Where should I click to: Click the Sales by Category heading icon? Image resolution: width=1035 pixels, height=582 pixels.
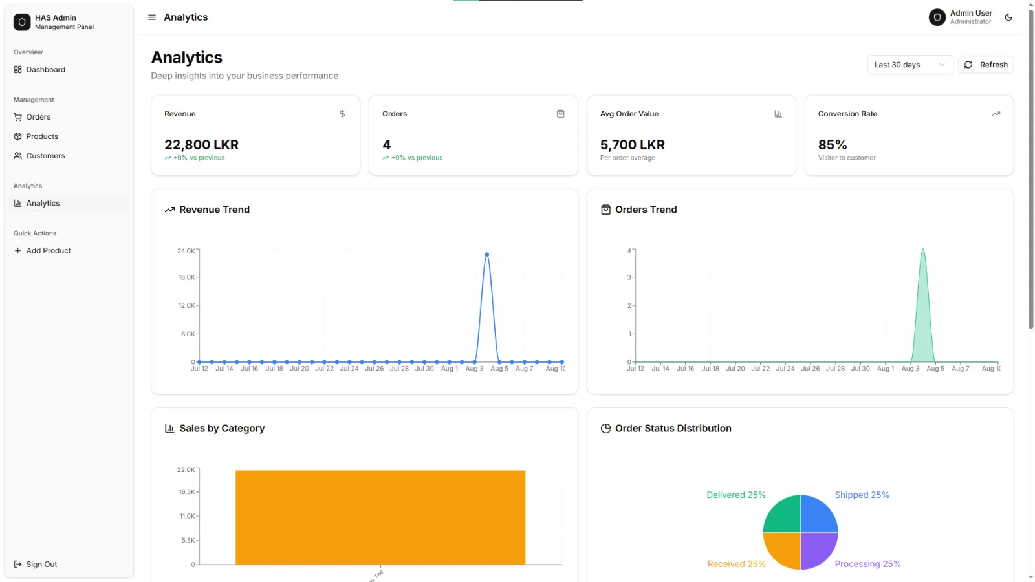tap(169, 428)
